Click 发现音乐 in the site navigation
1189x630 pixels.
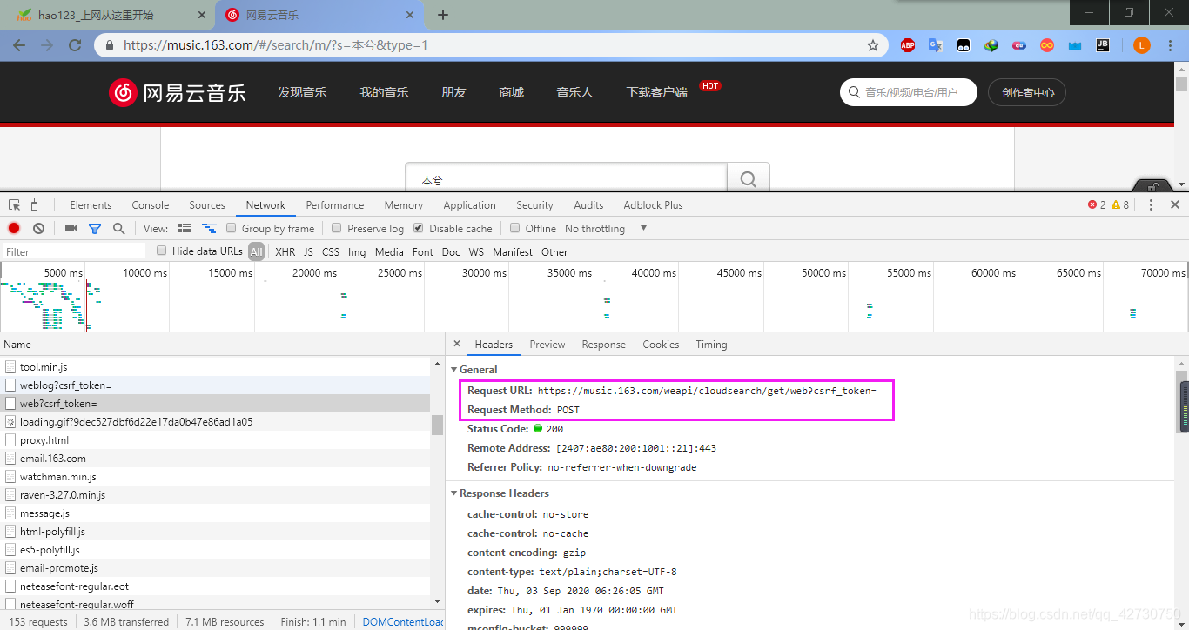pos(302,92)
